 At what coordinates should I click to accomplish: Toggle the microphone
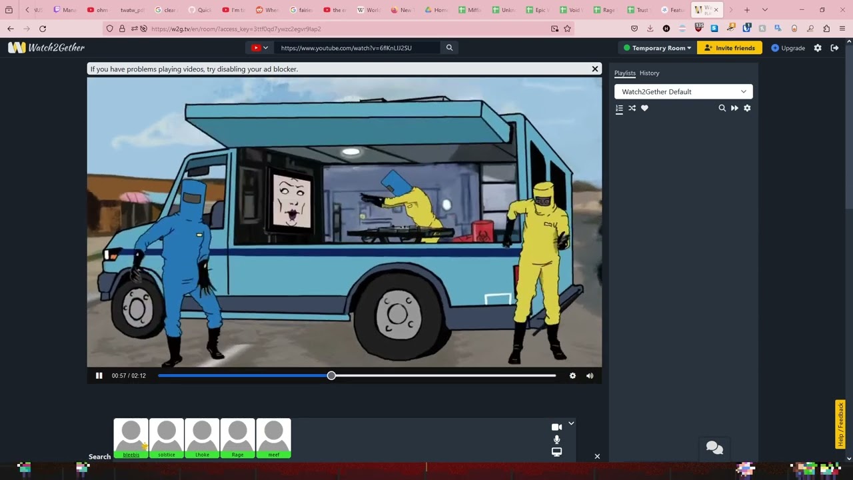pyautogui.click(x=556, y=440)
